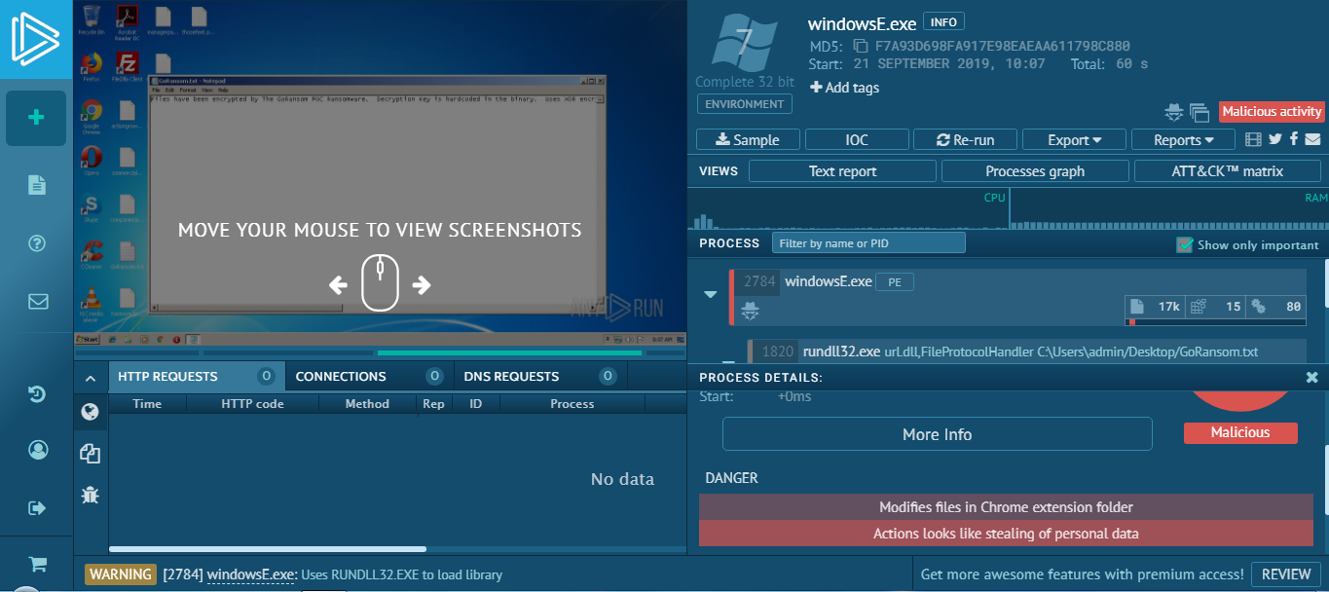
Task: Click the More Info button
Action: point(938,434)
